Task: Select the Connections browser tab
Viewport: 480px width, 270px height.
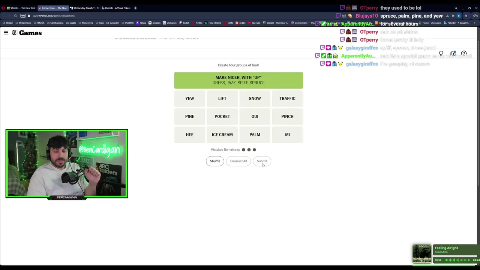Action: [x=52, y=8]
